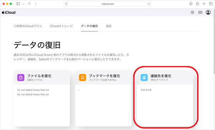Viewport: 215px width, 130px height.
Task: Open the 連絡先を復元 card header
Action: click(165, 78)
